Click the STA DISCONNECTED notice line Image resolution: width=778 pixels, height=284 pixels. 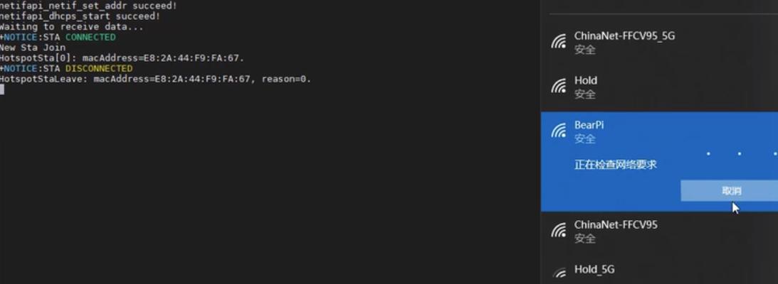pyautogui.click(x=66, y=68)
